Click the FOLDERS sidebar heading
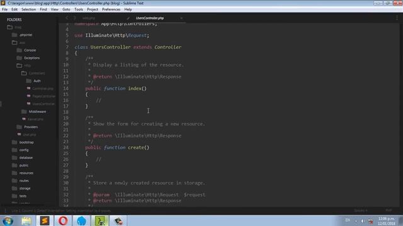The image size is (403, 226). tap(14, 19)
